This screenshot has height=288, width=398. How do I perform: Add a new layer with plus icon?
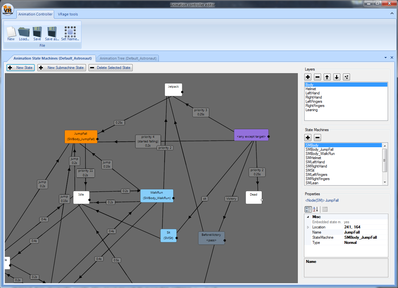[x=308, y=77]
